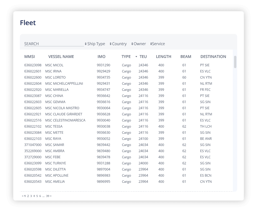The height and width of the screenshot is (212, 257).
Task: Select vessel MSC FEBE
Action: (x=53, y=157)
